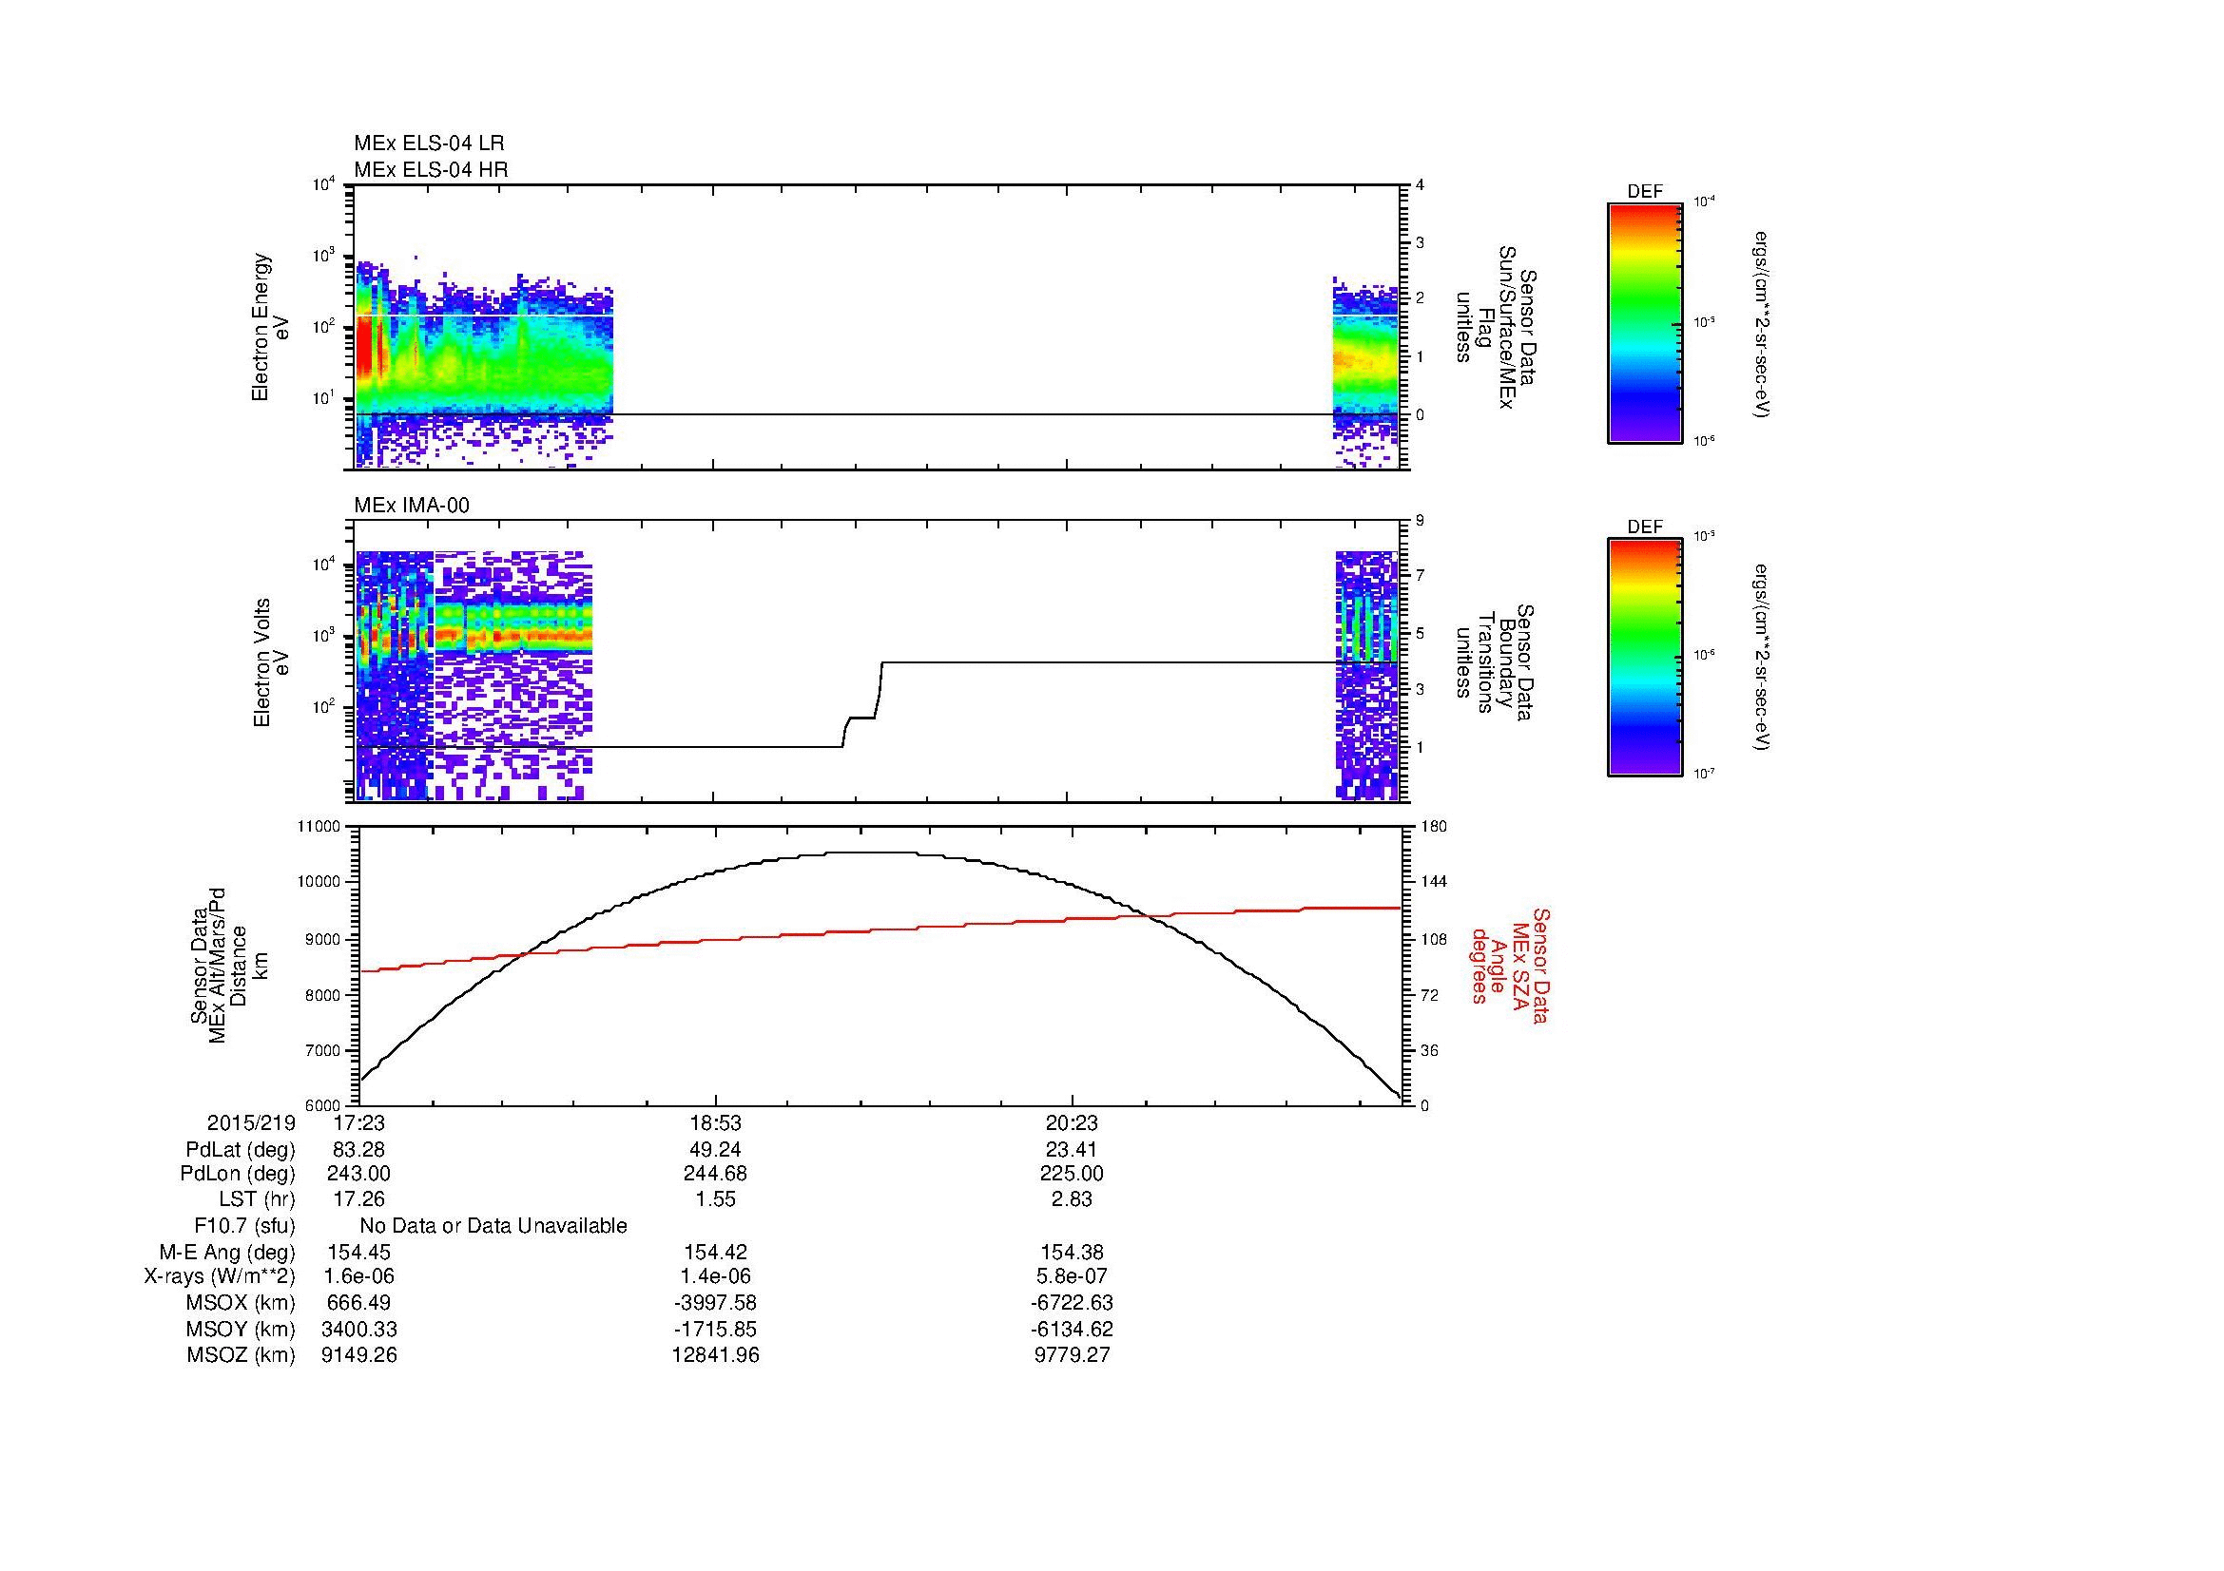Click the X-rays value 1.4e-06

click(715, 1276)
